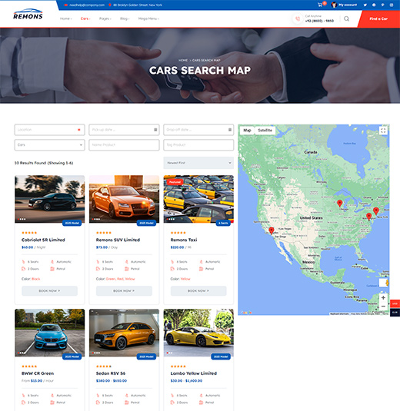Open the shopping cart icon
Screen dimensions: 400x411
point(320,5)
